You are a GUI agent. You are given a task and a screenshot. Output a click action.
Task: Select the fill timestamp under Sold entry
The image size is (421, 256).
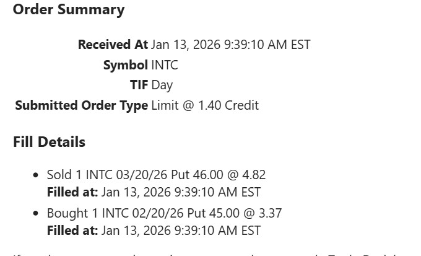point(181,192)
